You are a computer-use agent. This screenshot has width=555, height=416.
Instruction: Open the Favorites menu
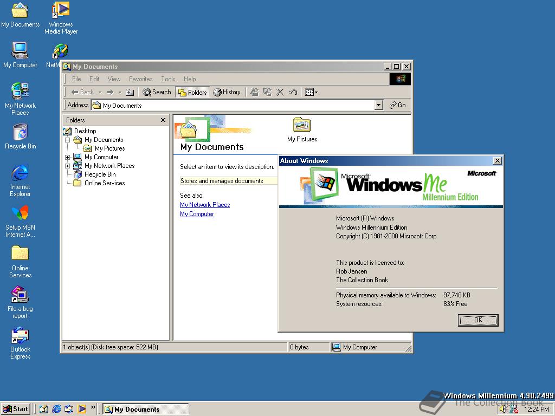(x=140, y=79)
